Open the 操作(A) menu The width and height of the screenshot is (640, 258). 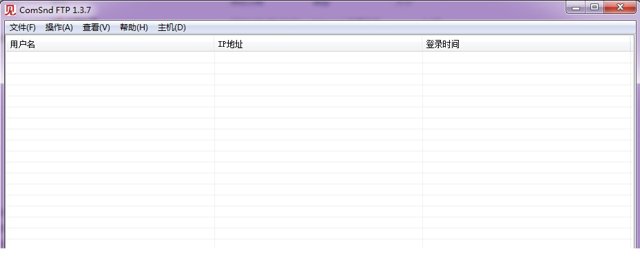click(59, 28)
